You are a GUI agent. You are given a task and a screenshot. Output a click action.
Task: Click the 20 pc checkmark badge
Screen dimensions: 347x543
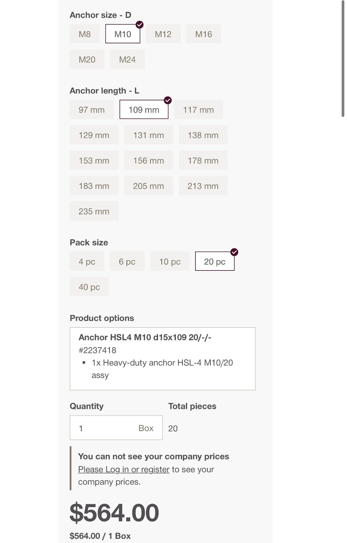pos(234,252)
